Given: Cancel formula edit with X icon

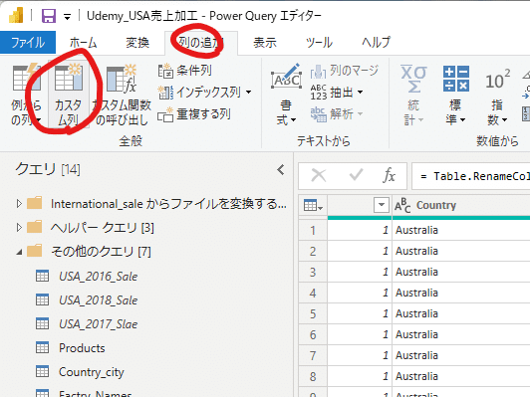Looking at the screenshot, I should click(x=319, y=175).
